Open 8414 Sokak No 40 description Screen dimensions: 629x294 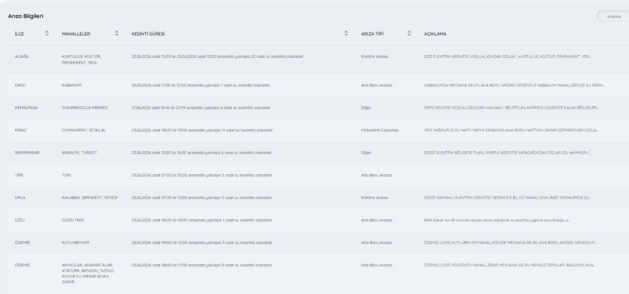point(497,220)
